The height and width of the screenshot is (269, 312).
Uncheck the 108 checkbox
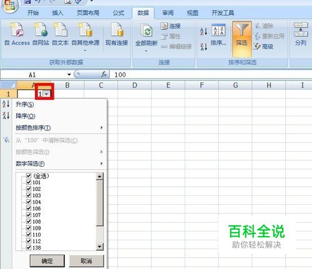pos(29,222)
